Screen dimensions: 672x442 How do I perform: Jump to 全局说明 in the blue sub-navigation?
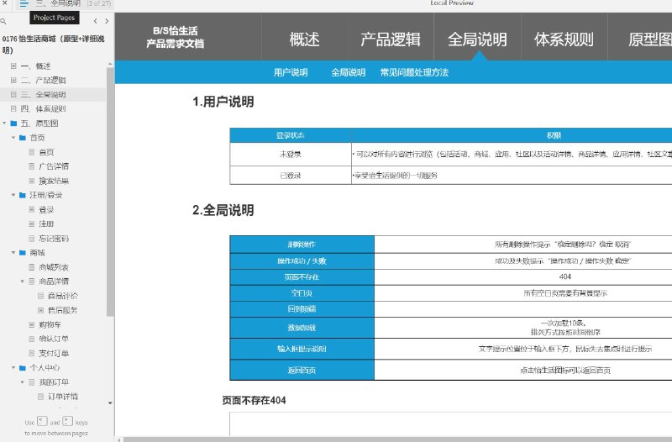pos(348,72)
